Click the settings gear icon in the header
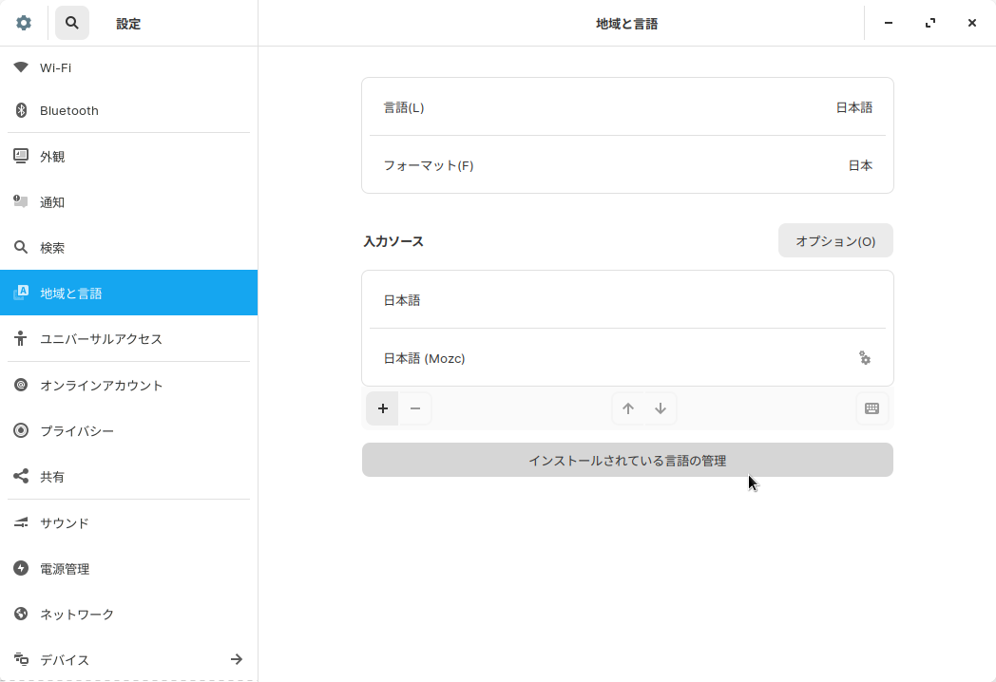This screenshot has width=996, height=682. tap(24, 23)
